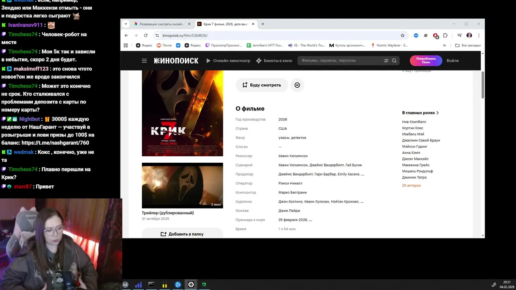
Task: Open the VK bookmark icon
Action: [178, 46]
